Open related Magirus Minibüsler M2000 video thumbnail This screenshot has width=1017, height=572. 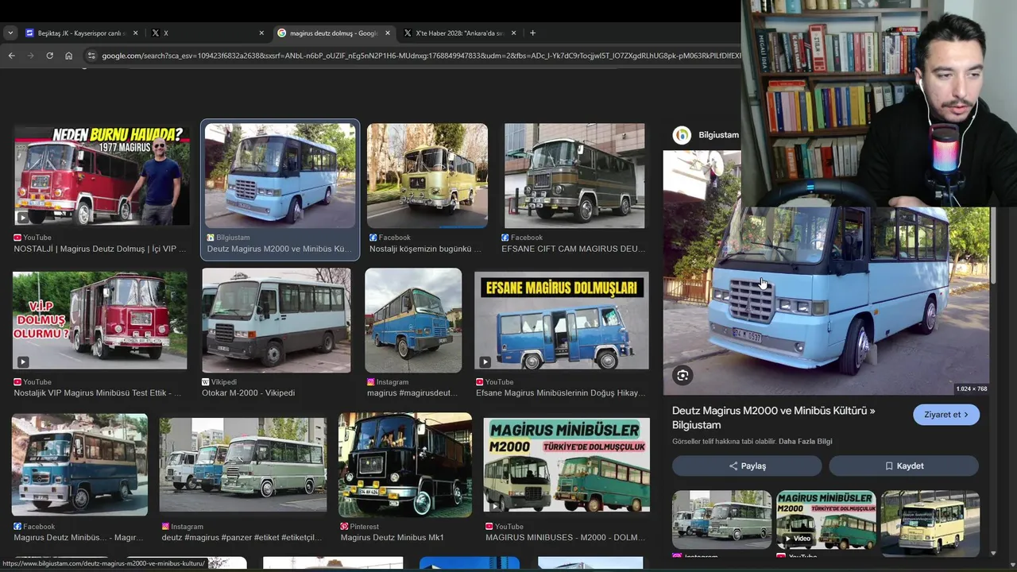826,520
